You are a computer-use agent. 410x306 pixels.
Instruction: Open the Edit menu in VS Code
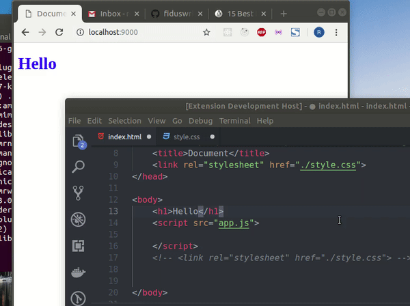(x=94, y=121)
